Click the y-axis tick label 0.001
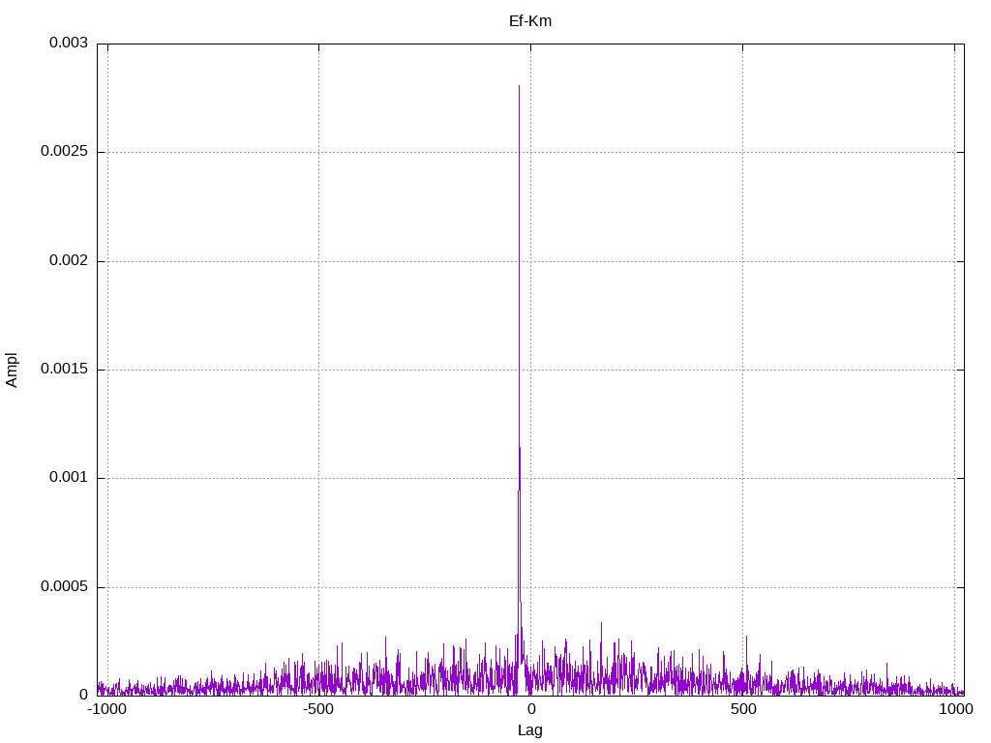Image resolution: width=991 pixels, height=743 pixels. click(69, 478)
